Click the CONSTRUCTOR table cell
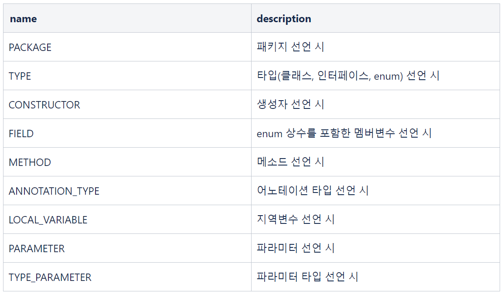This screenshot has height=294, width=504. point(127,104)
